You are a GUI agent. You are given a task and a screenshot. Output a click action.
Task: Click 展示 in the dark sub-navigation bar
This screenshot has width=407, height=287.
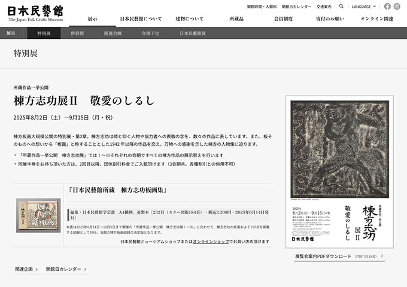click(11, 33)
